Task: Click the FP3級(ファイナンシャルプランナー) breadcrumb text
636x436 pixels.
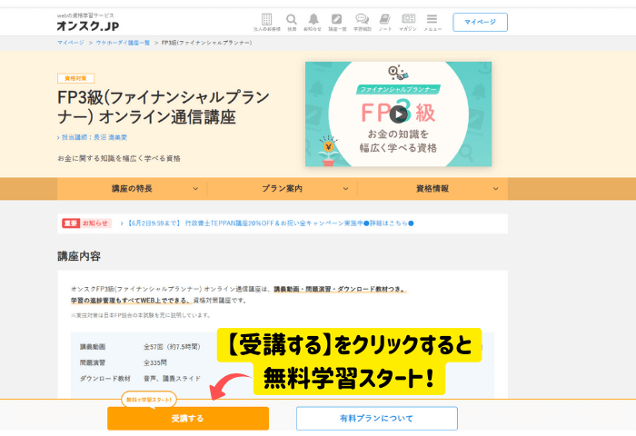Action: [x=206, y=43]
